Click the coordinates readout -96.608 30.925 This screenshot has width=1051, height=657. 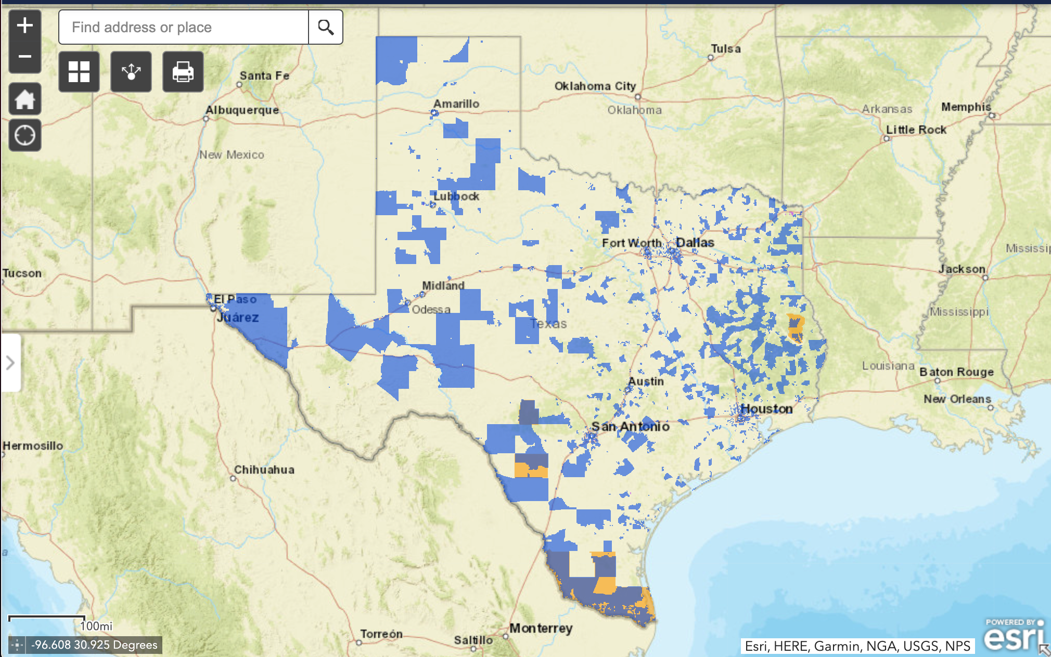pyautogui.click(x=94, y=645)
